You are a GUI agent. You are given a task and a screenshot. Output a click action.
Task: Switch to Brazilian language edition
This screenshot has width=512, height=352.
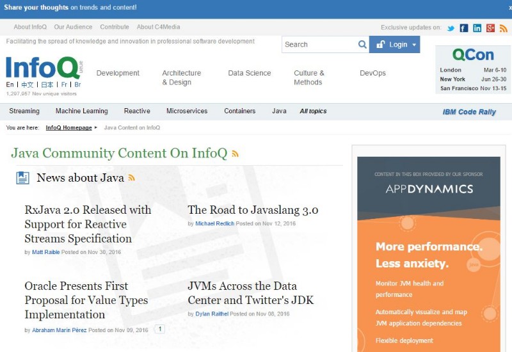77,84
